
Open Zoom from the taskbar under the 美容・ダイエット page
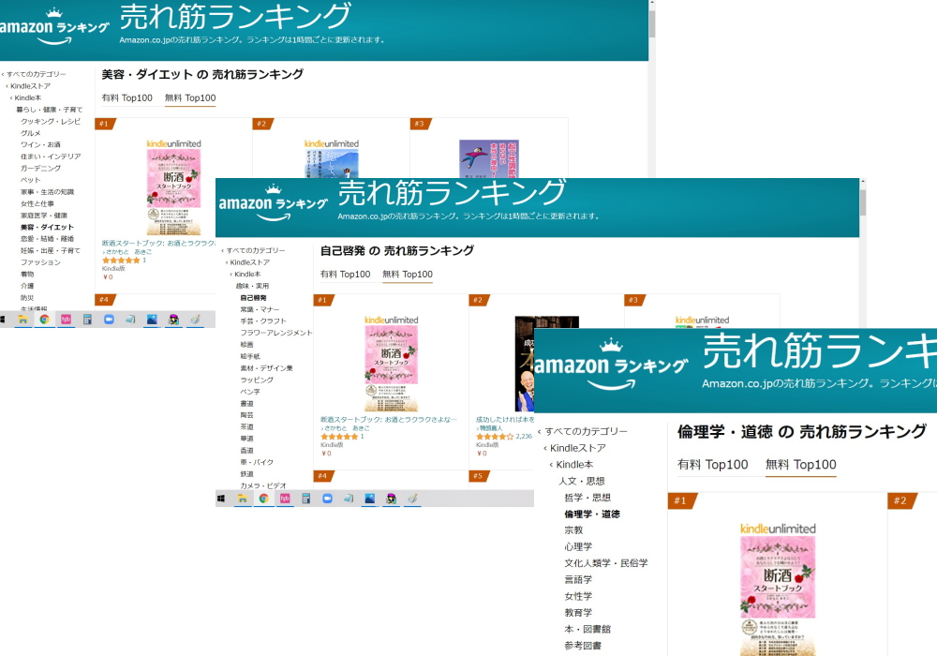[x=108, y=320]
